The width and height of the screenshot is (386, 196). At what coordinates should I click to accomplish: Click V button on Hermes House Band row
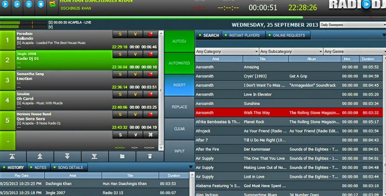(135, 115)
